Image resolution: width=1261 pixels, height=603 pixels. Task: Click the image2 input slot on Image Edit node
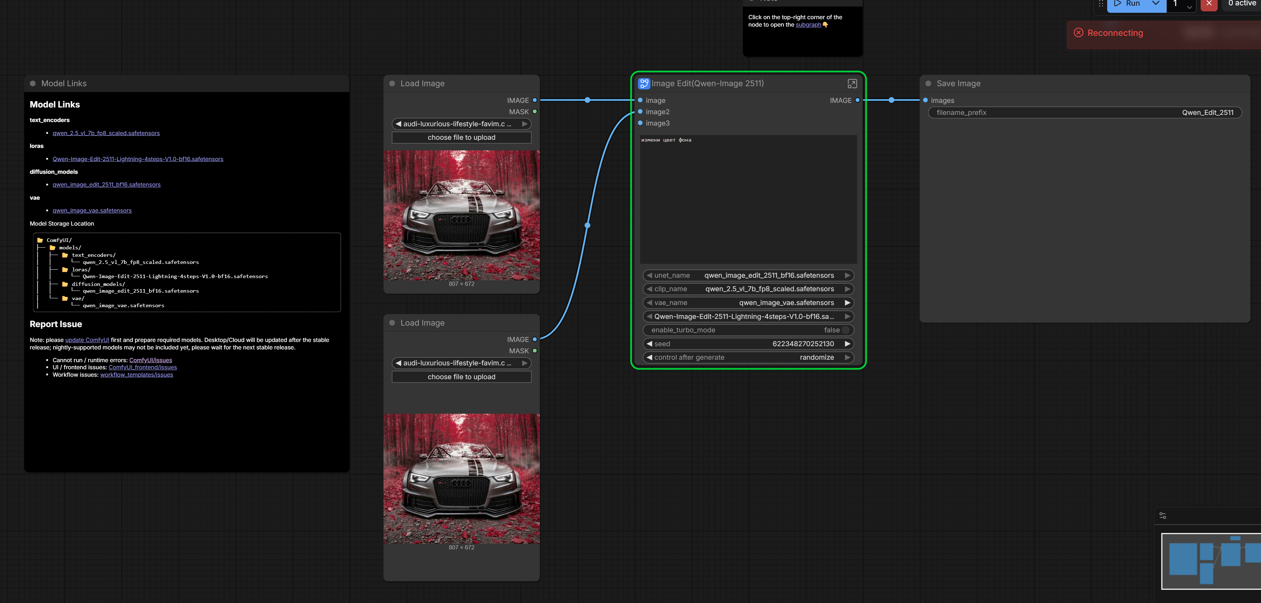pyautogui.click(x=640, y=112)
